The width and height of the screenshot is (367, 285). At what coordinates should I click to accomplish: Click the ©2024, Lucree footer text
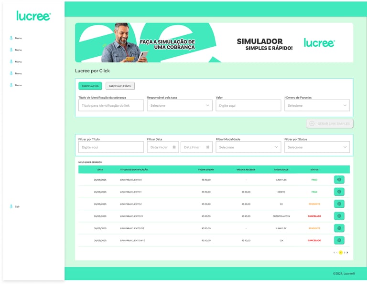[344, 274]
